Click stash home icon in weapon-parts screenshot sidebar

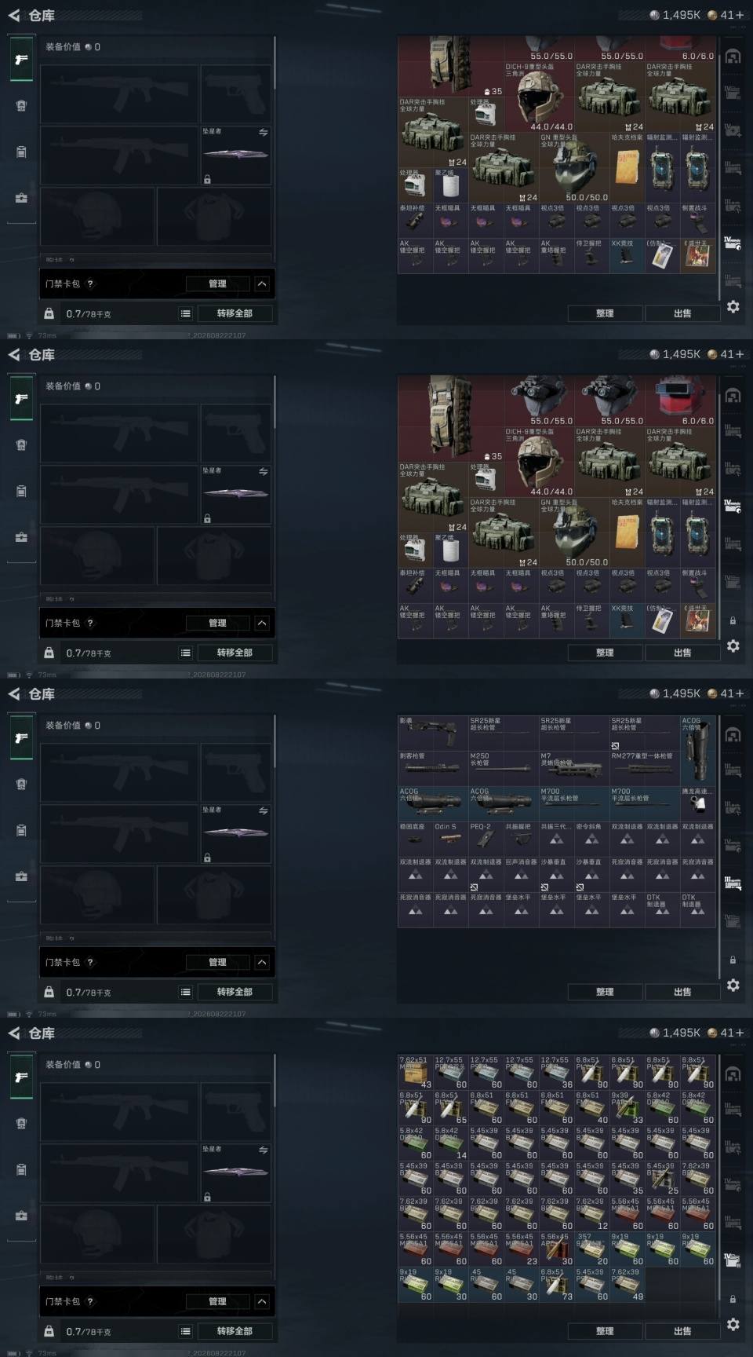tap(733, 735)
